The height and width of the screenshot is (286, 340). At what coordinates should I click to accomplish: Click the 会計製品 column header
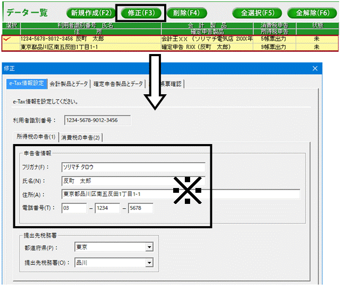pyautogui.click(x=207, y=25)
